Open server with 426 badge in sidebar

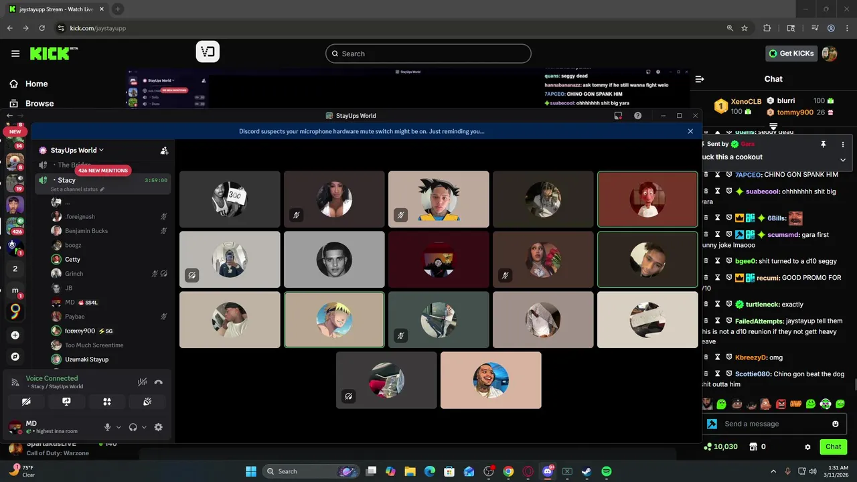[15, 226]
